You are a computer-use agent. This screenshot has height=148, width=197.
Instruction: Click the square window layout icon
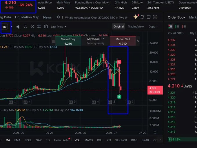click(x=149, y=17)
